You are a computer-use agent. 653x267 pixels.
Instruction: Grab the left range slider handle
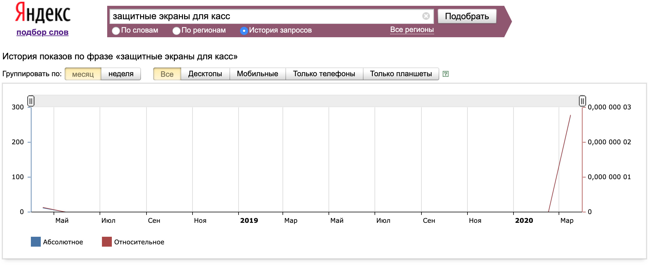click(x=31, y=101)
